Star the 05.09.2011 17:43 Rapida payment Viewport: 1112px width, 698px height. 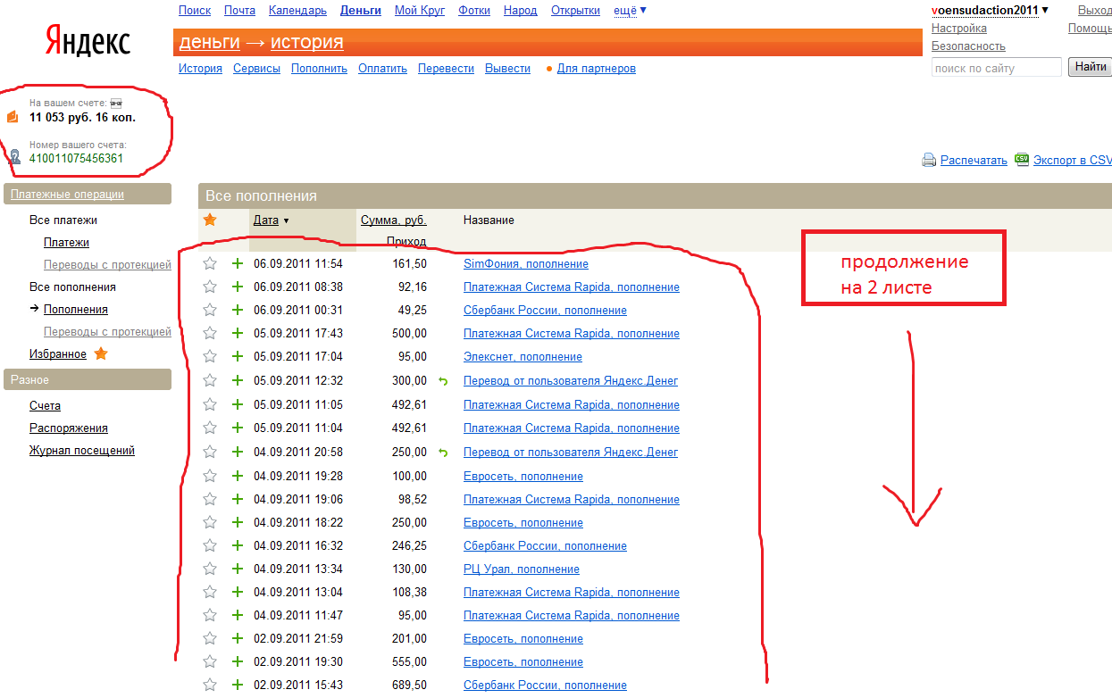pos(210,333)
